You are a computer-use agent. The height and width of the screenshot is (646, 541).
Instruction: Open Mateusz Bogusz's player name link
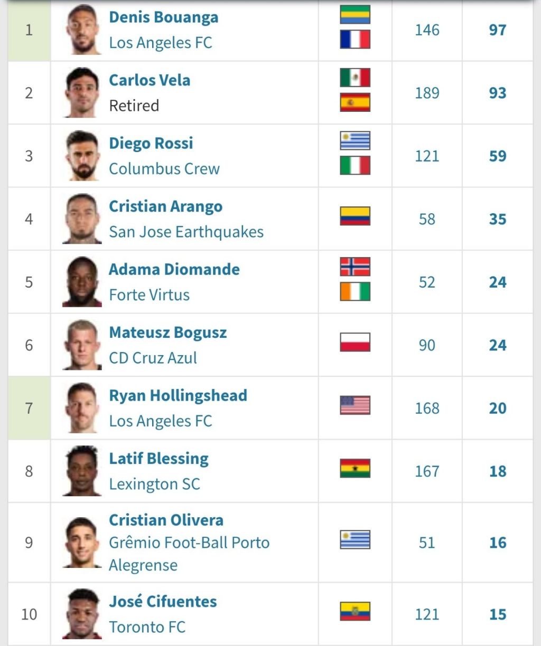[x=167, y=332]
